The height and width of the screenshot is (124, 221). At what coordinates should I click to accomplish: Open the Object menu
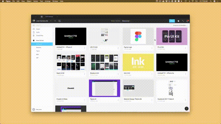tap(29, 1)
